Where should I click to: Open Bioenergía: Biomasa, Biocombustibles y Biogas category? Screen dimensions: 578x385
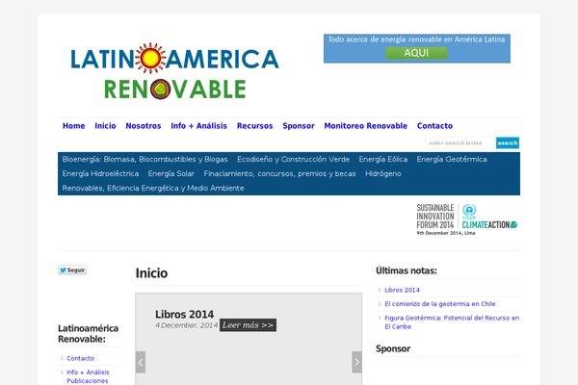[144, 159]
